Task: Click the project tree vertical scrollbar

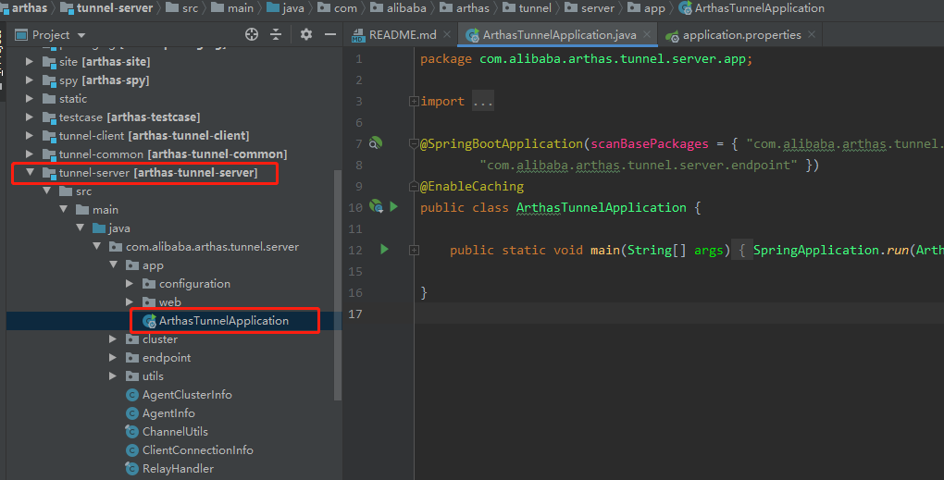Action: [x=337, y=285]
